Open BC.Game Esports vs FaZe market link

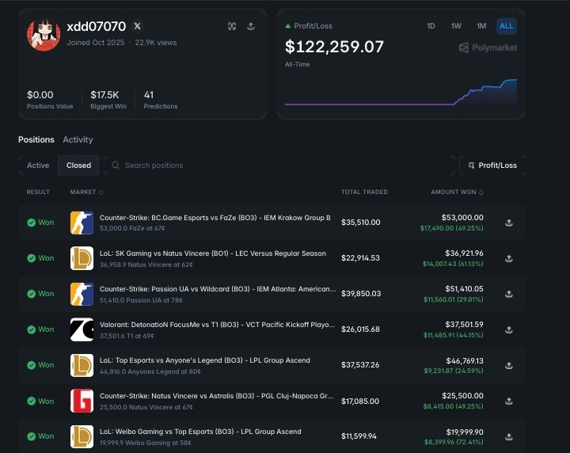215,218
